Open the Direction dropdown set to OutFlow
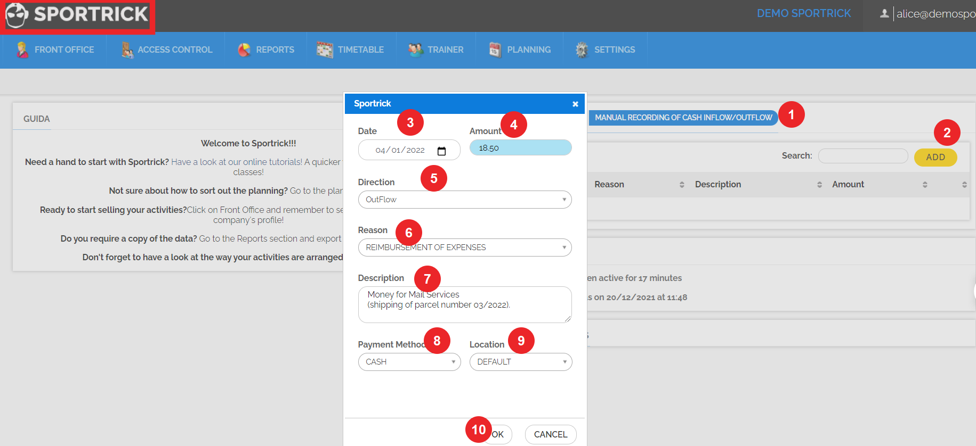 click(x=465, y=200)
